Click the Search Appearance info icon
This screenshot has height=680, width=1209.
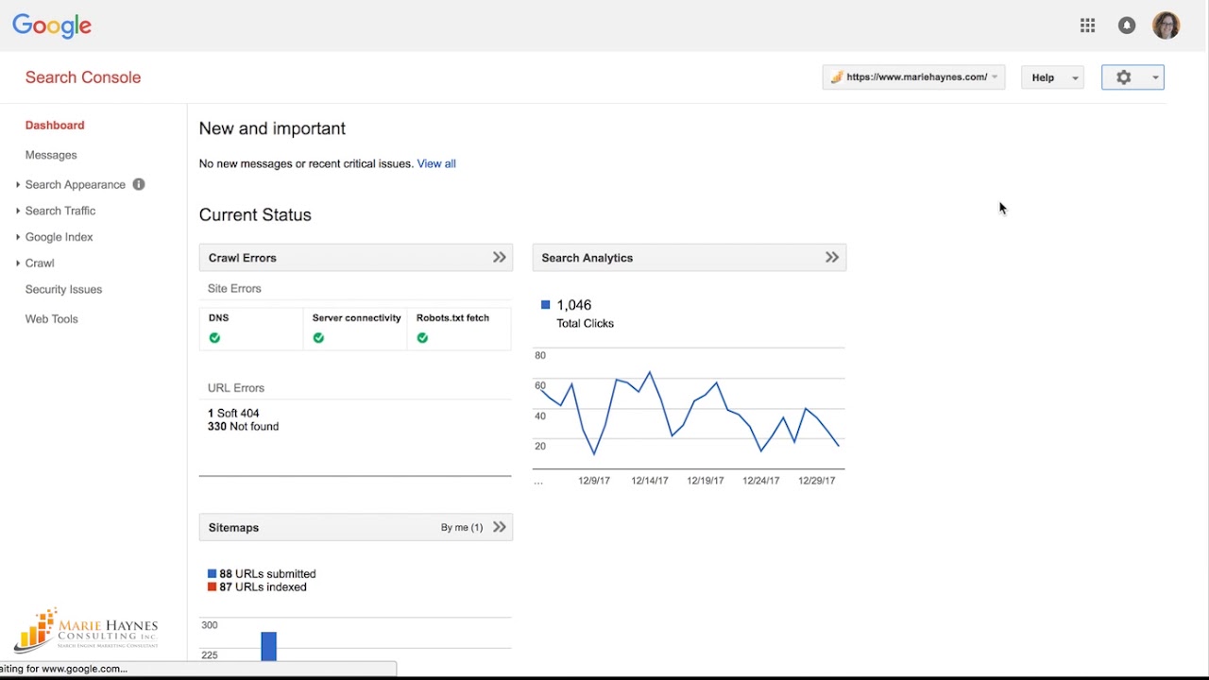[x=139, y=184]
